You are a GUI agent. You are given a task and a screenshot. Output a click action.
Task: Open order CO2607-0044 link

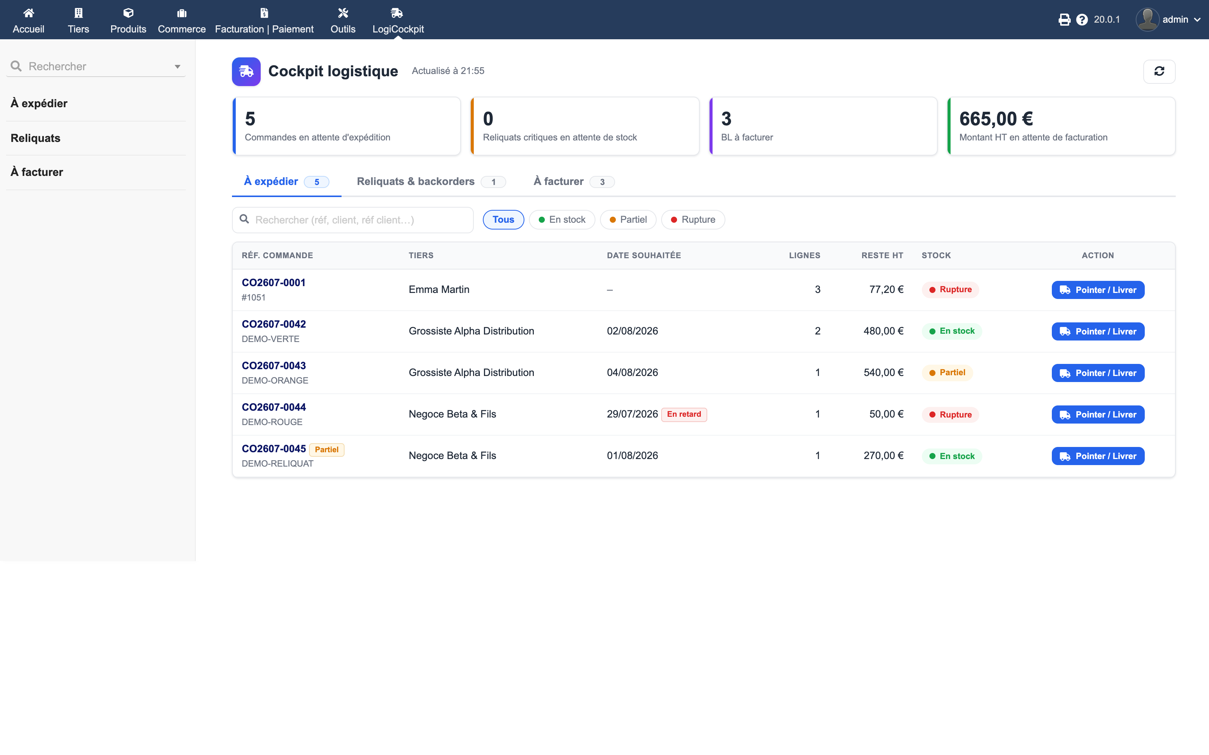(274, 407)
